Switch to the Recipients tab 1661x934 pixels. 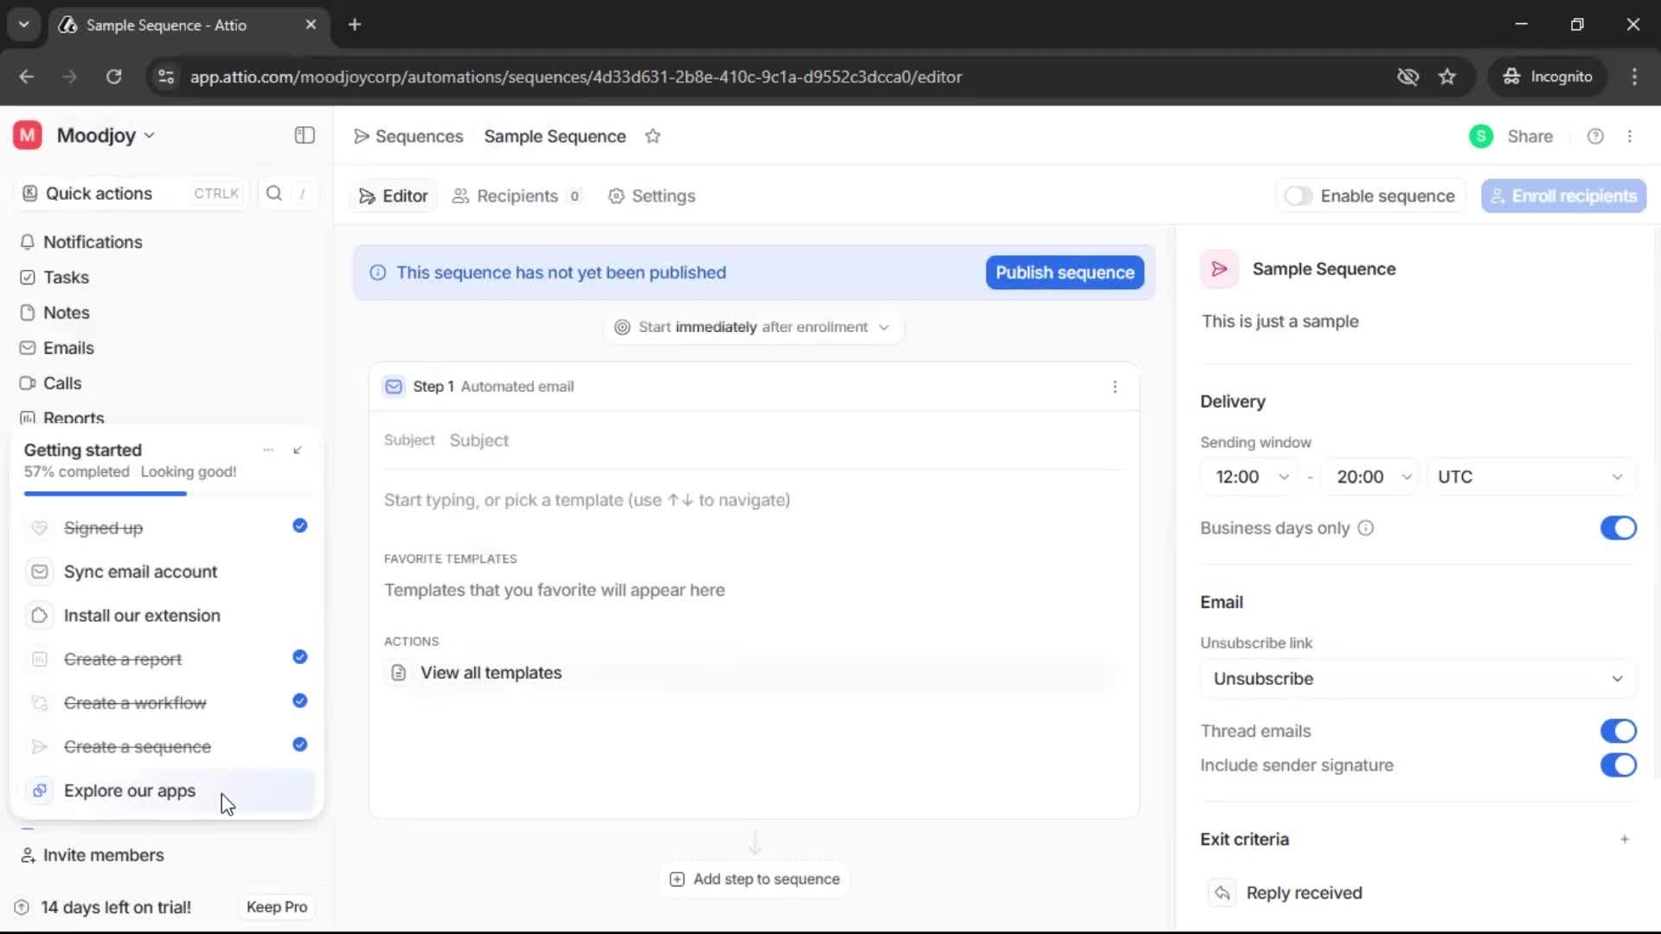pos(517,196)
